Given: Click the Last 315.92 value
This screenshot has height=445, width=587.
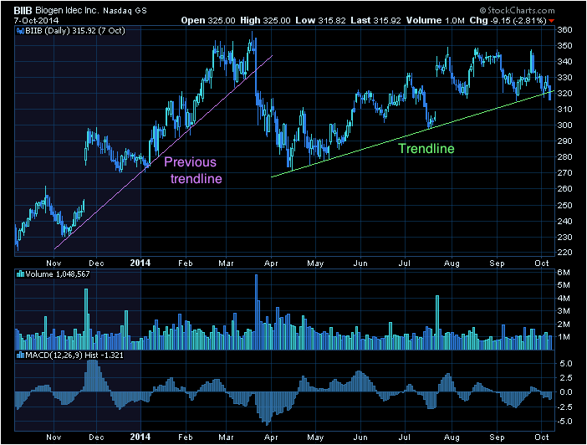Looking at the screenshot, I should point(375,21).
